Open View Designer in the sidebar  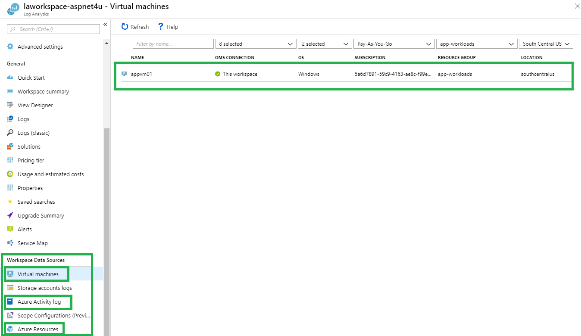point(35,105)
